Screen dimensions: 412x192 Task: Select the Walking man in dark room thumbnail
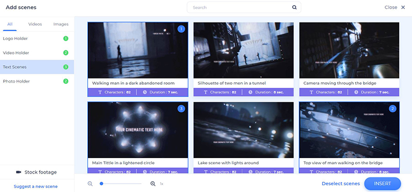click(x=138, y=50)
